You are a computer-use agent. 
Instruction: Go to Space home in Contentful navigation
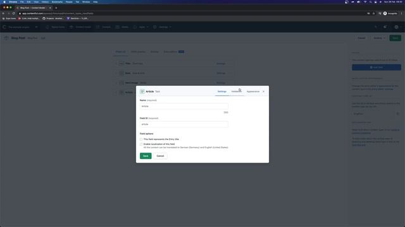55,27
